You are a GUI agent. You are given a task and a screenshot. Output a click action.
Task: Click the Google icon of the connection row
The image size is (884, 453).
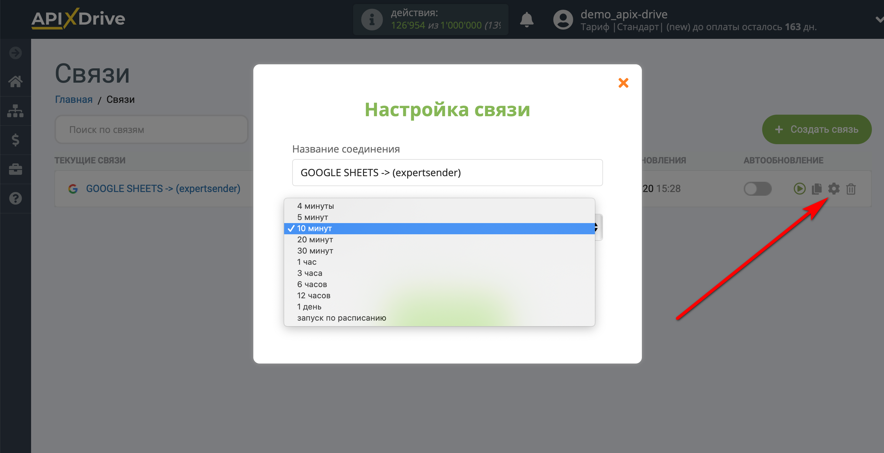tap(73, 189)
